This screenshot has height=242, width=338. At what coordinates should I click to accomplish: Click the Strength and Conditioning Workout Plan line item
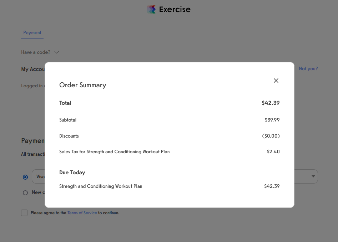tap(101, 186)
